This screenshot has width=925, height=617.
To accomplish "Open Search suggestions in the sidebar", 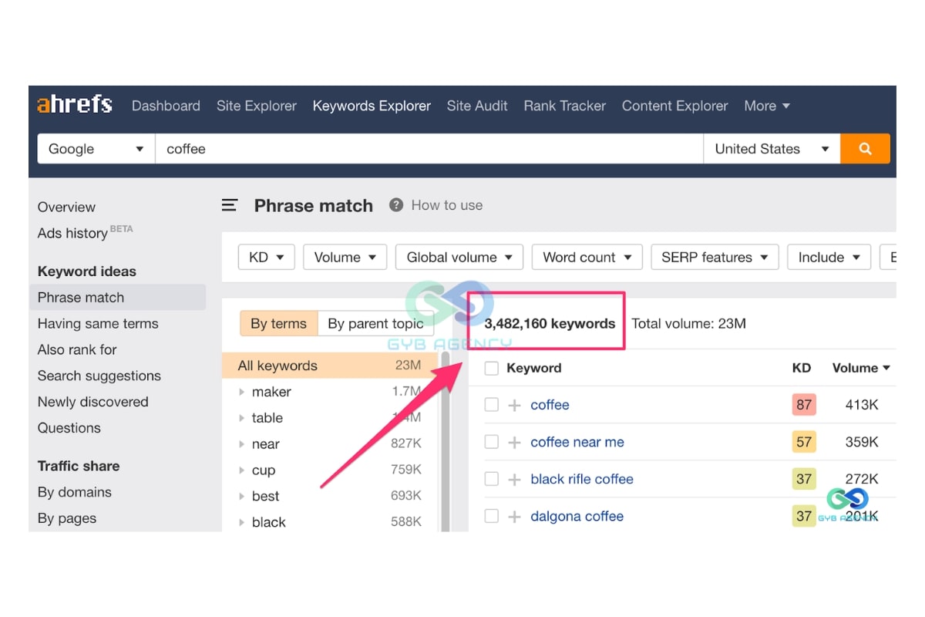I will pyautogui.click(x=99, y=376).
